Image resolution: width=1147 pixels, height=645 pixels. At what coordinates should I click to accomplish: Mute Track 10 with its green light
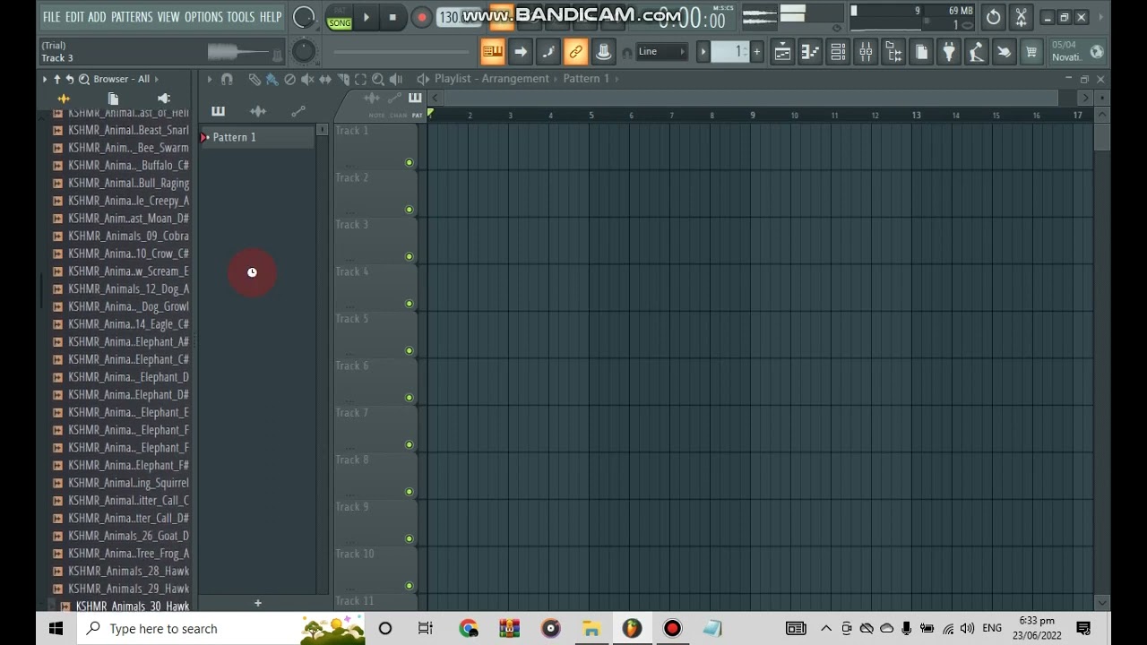tap(410, 585)
